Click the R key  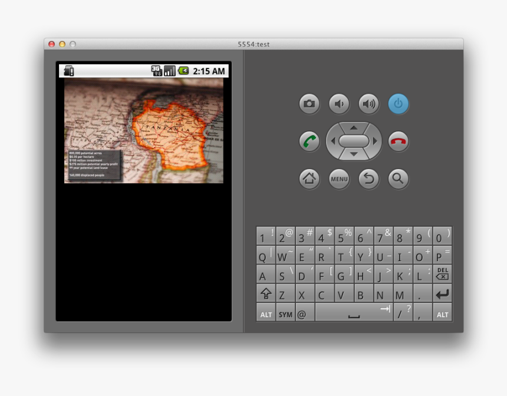coord(325,255)
